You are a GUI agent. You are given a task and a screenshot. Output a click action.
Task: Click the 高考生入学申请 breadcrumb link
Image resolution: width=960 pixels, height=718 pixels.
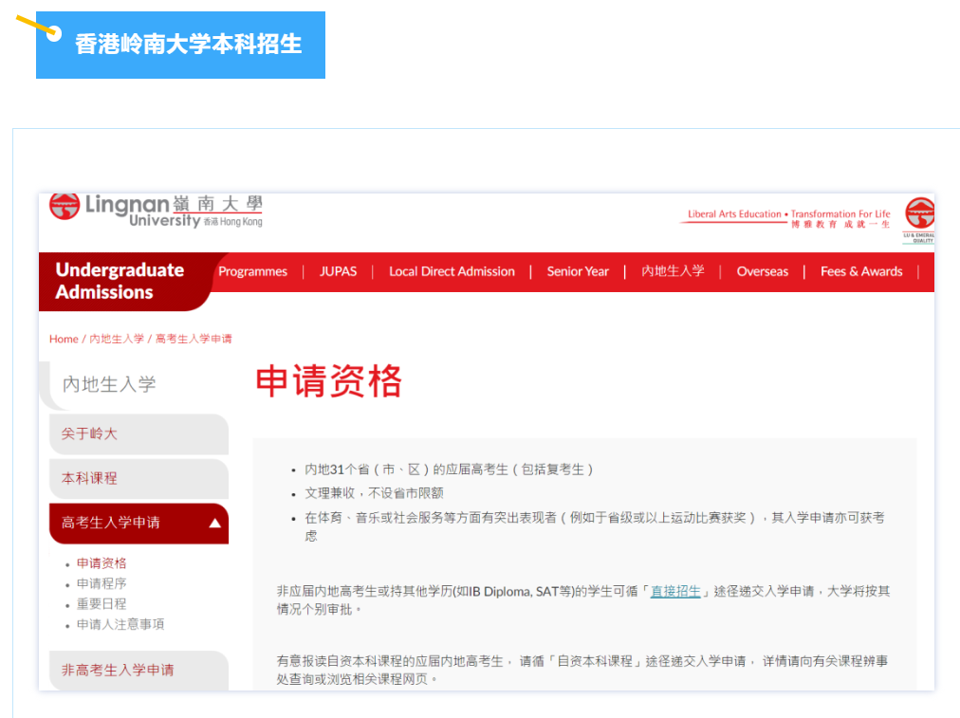pos(194,339)
